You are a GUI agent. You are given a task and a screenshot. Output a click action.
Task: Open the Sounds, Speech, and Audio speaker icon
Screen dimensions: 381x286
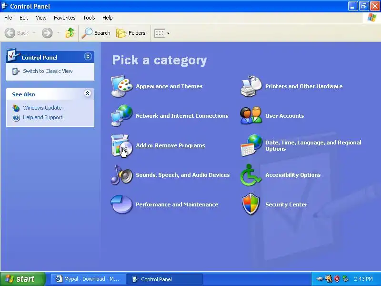pos(122,175)
